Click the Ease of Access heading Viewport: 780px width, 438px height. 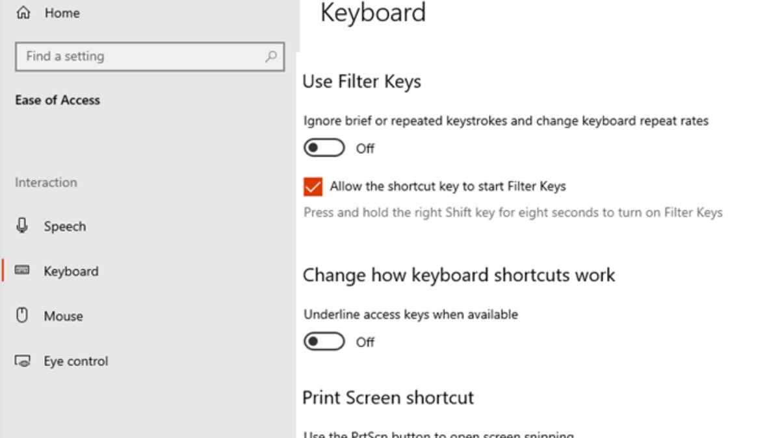coord(57,100)
